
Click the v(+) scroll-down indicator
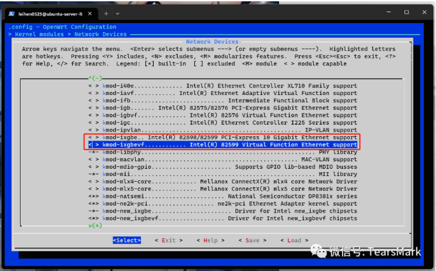click(x=95, y=225)
